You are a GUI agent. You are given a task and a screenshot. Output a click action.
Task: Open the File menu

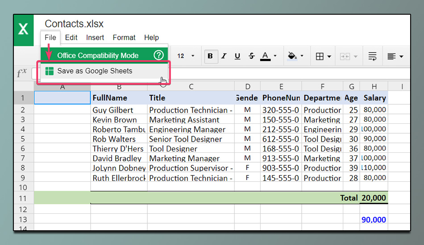[x=50, y=37]
